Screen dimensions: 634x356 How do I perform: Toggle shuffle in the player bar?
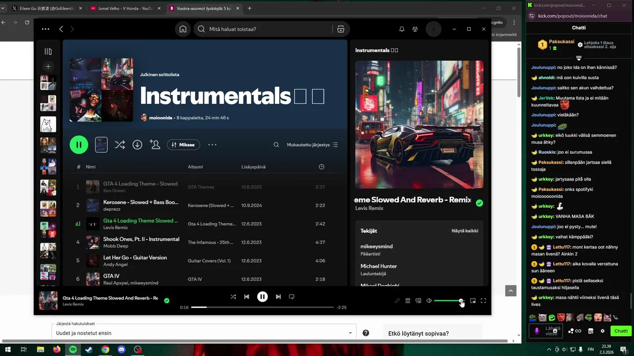(233, 297)
